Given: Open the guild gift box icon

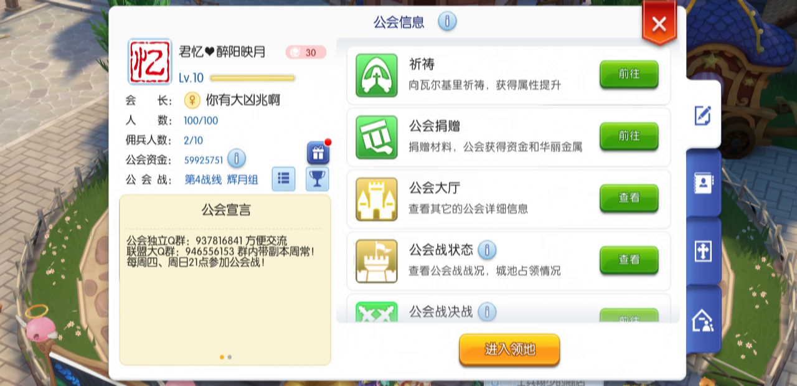Looking at the screenshot, I should (x=318, y=153).
